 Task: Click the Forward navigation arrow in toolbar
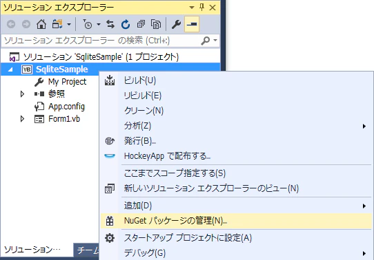26,24
